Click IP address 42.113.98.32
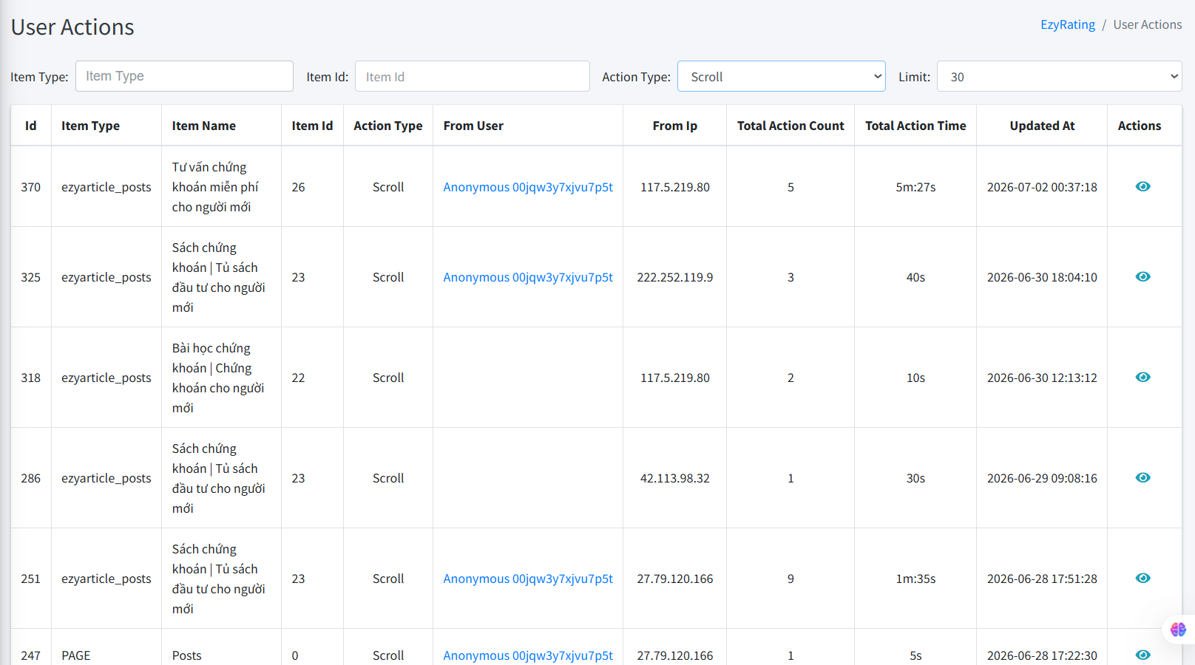This screenshot has height=665, width=1195. coord(674,478)
